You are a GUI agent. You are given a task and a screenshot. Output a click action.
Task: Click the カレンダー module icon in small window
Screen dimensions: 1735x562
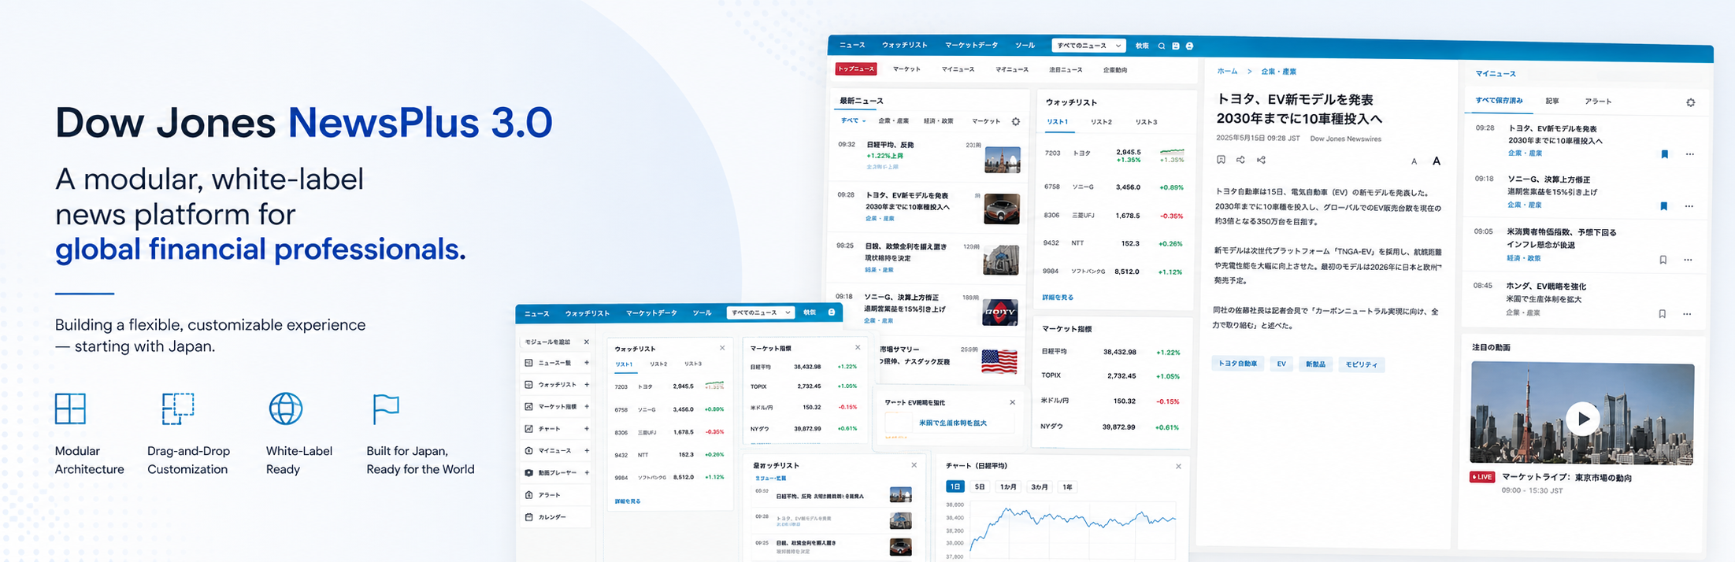tap(528, 517)
